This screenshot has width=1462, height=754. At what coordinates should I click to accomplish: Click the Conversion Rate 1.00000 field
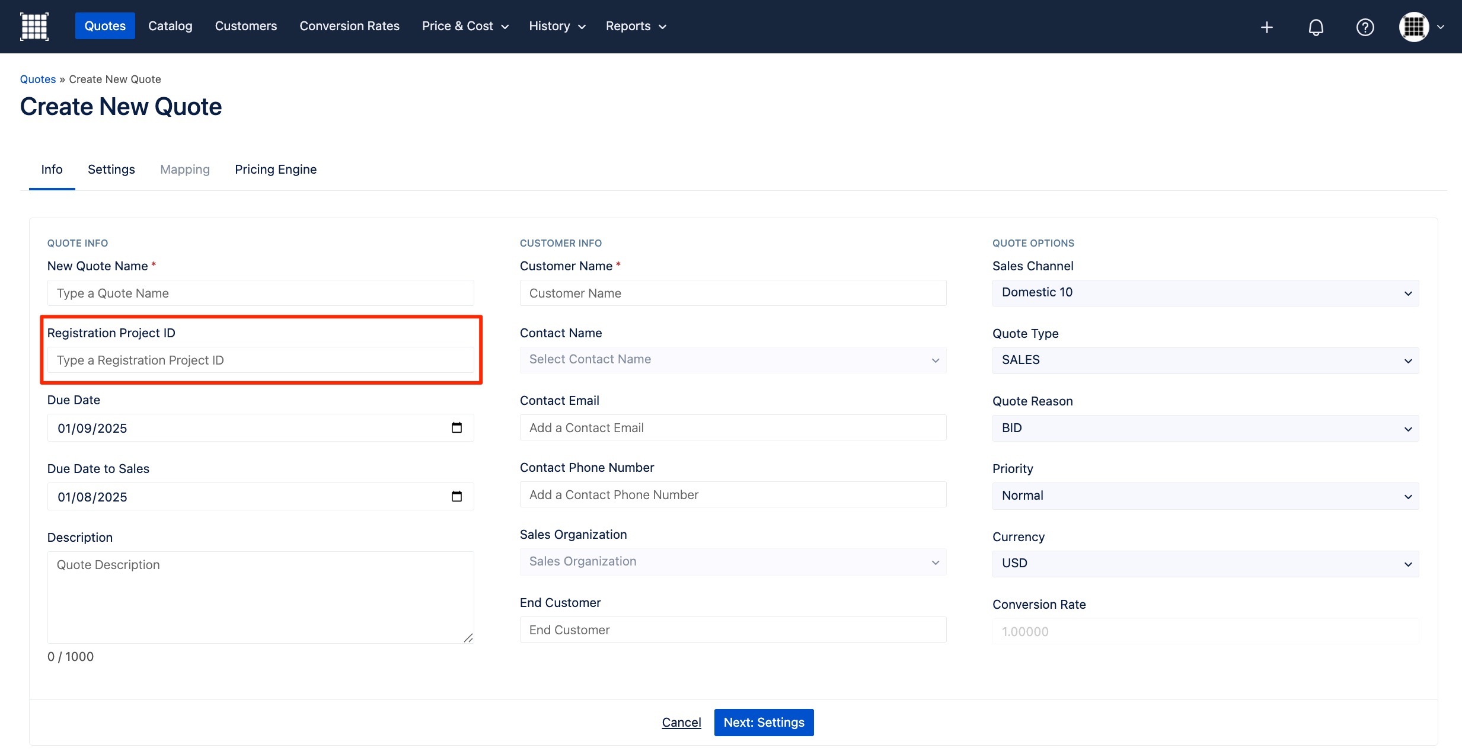pos(1206,631)
